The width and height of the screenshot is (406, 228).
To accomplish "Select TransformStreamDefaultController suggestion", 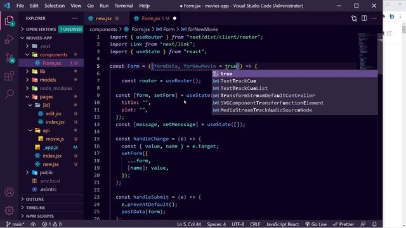I will [294, 96].
